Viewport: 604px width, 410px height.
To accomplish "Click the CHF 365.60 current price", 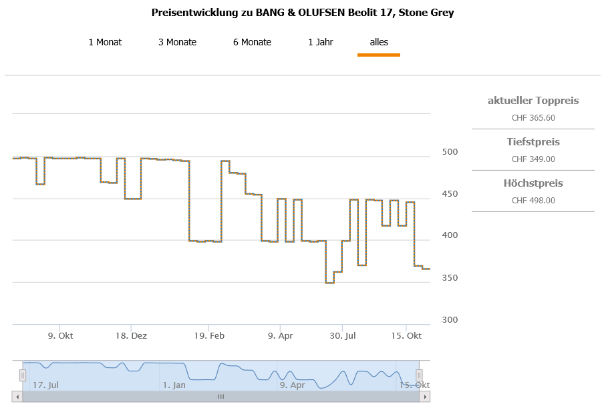I will coord(533,118).
